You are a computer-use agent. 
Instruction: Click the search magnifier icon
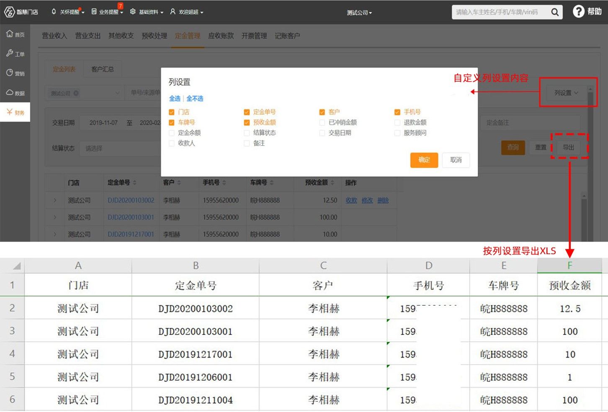(x=555, y=12)
